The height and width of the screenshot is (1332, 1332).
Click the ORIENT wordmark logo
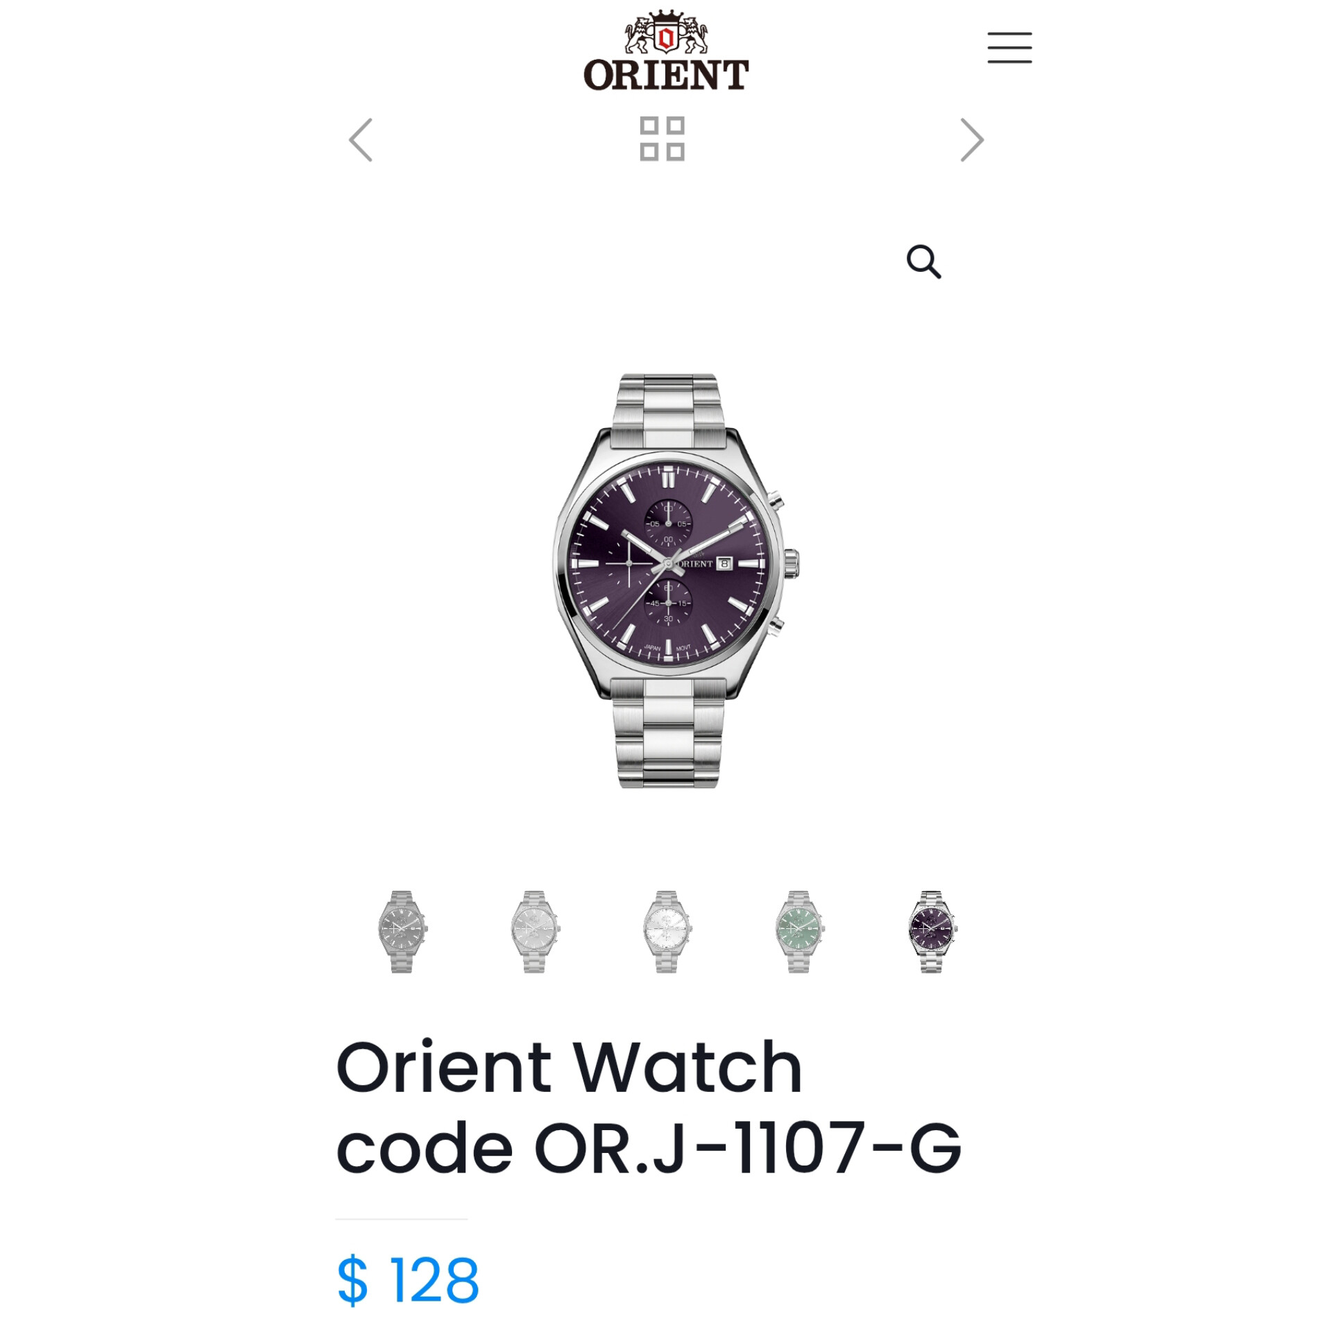coord(666,75)
